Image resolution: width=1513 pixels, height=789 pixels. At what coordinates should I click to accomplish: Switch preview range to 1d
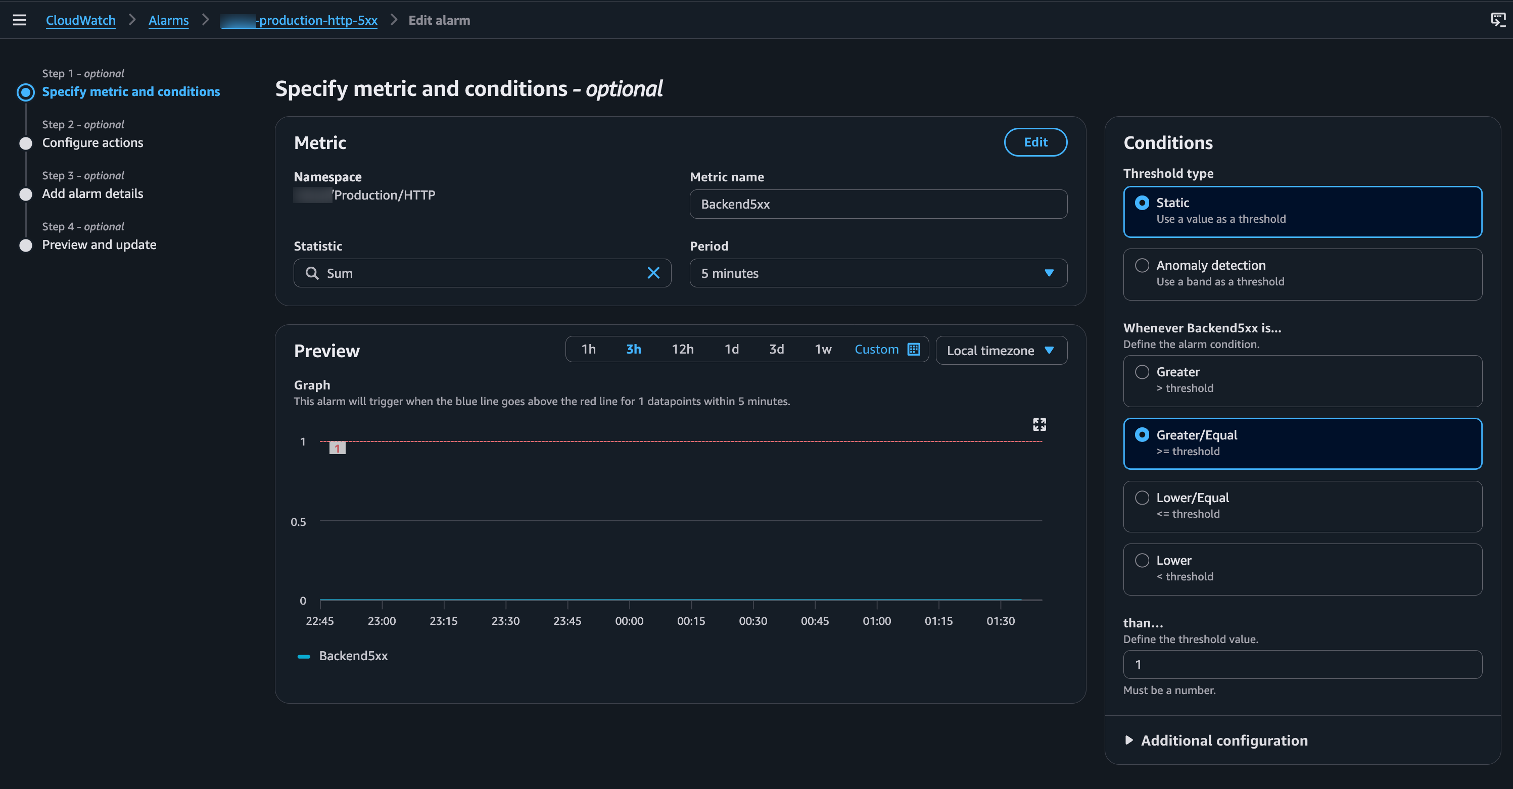coord(731,350)
